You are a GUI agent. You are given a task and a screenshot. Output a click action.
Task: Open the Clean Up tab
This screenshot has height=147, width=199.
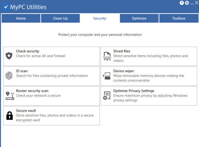point(60,18)
